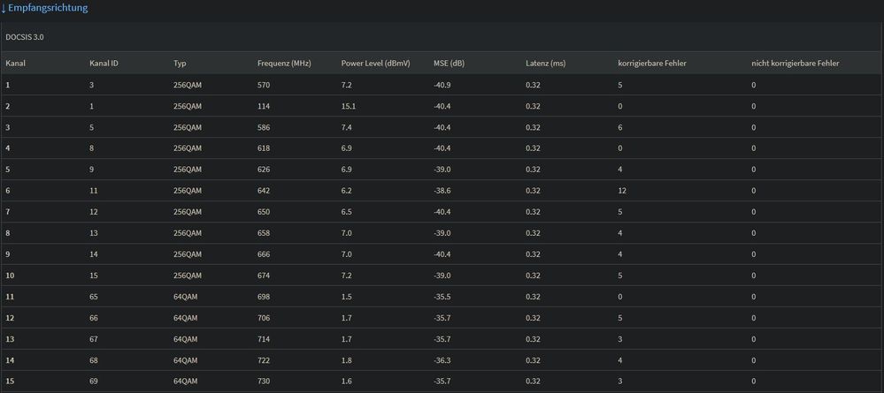This screenshot has height=393, width=884.
Task: Click the down arrow beside Empfangsrichtung
Action: (4, 8)
